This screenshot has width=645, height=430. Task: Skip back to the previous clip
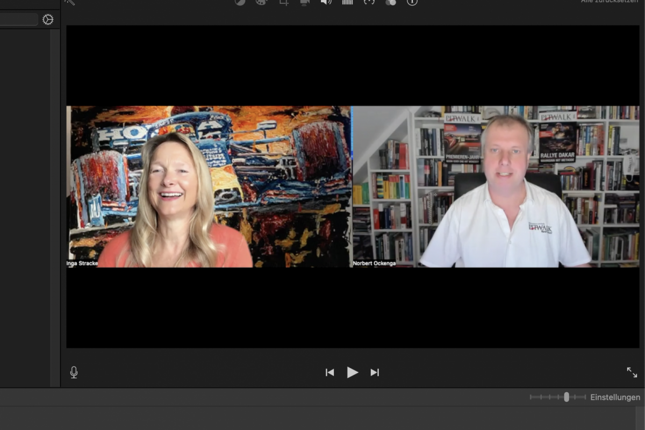pyautogui.click(x=329, y=372)
